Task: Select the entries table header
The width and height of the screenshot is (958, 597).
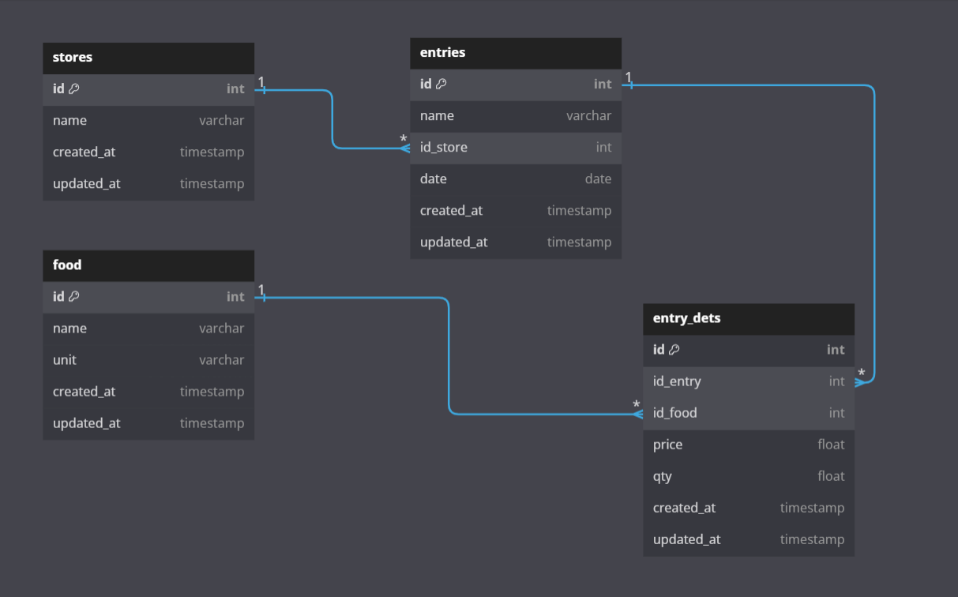Action: coord(515,52)
